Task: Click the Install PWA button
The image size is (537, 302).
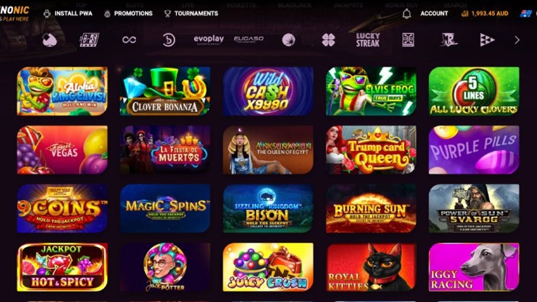Action: pyautogui.click(x=68, y=13)
